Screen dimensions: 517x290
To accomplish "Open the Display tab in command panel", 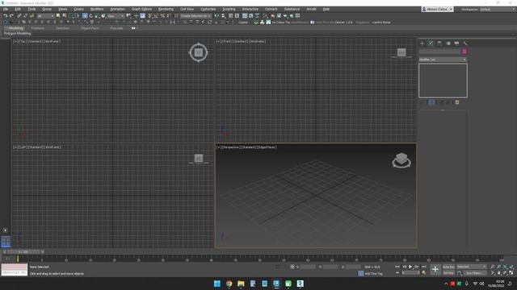I will tap(456, 43).
